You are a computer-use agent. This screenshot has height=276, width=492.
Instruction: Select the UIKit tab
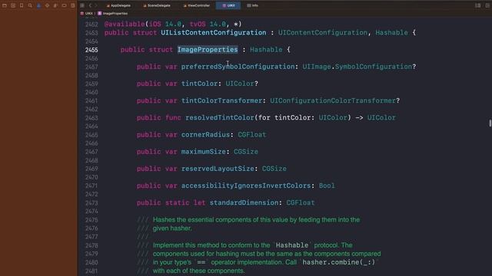pyautogui.click(x=228, y=5)
